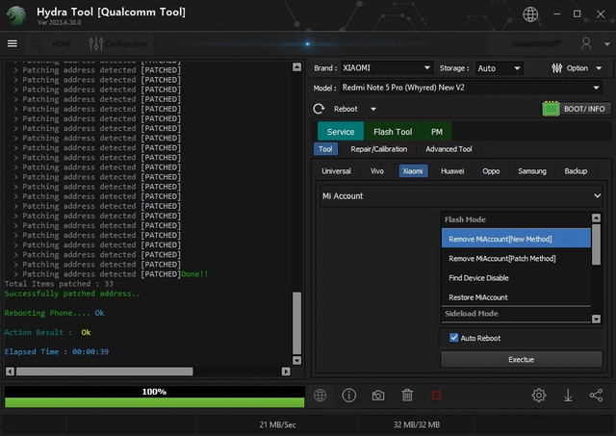Click the log panel scroll down arrow
This screenshot has width=616, height=436.
(297, 360)
